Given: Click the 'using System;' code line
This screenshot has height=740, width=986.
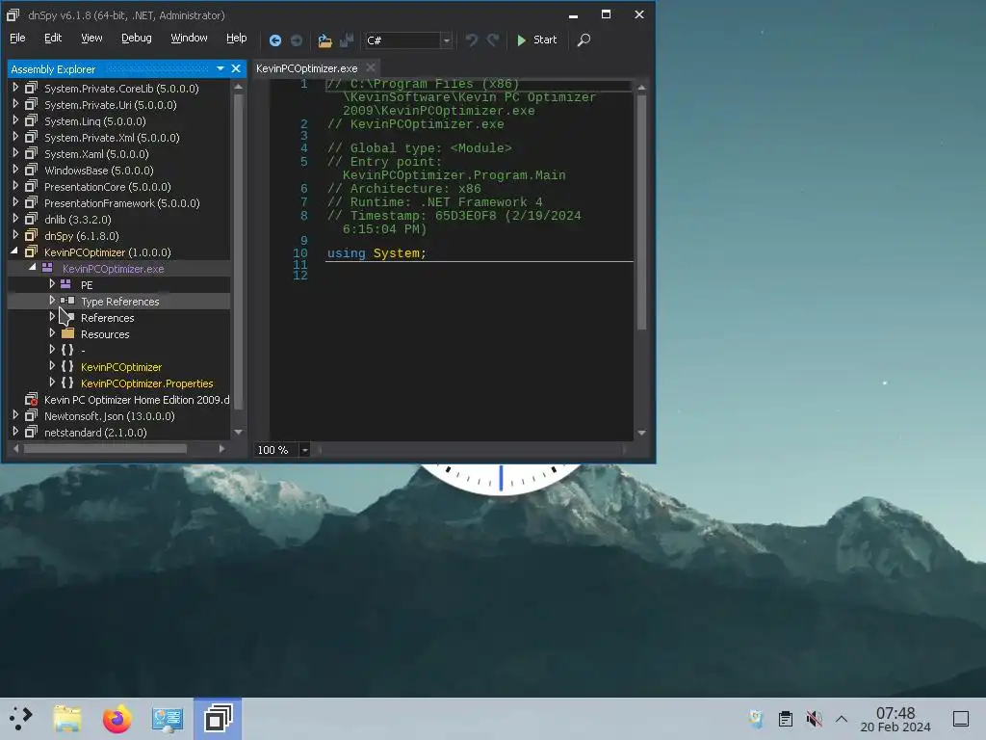Looking at the screenshot, I should pyautogui.click(x=376, y=253).
